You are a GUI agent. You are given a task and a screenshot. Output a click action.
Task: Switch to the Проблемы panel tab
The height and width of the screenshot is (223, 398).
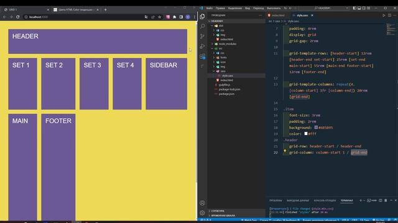click(x=275, y=201)
